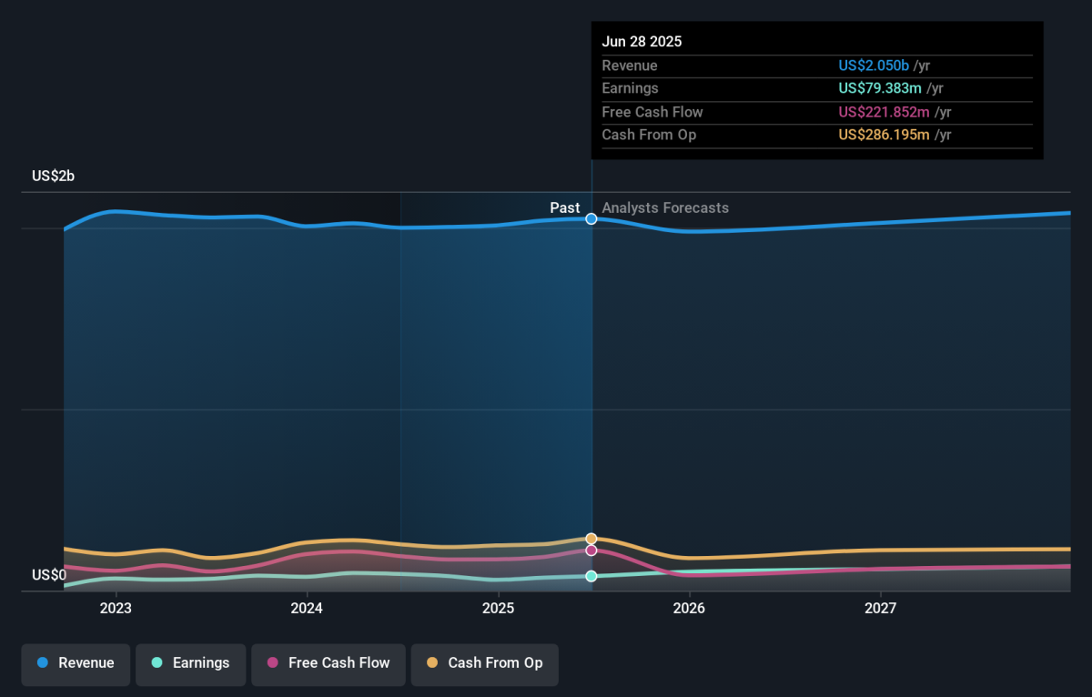Click the Past label on chart

[564, 208]
